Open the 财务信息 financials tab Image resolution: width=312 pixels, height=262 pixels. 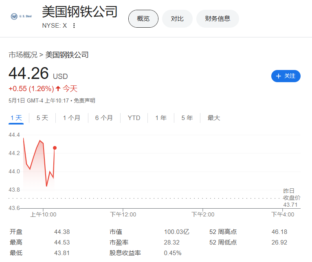[218, 19]
